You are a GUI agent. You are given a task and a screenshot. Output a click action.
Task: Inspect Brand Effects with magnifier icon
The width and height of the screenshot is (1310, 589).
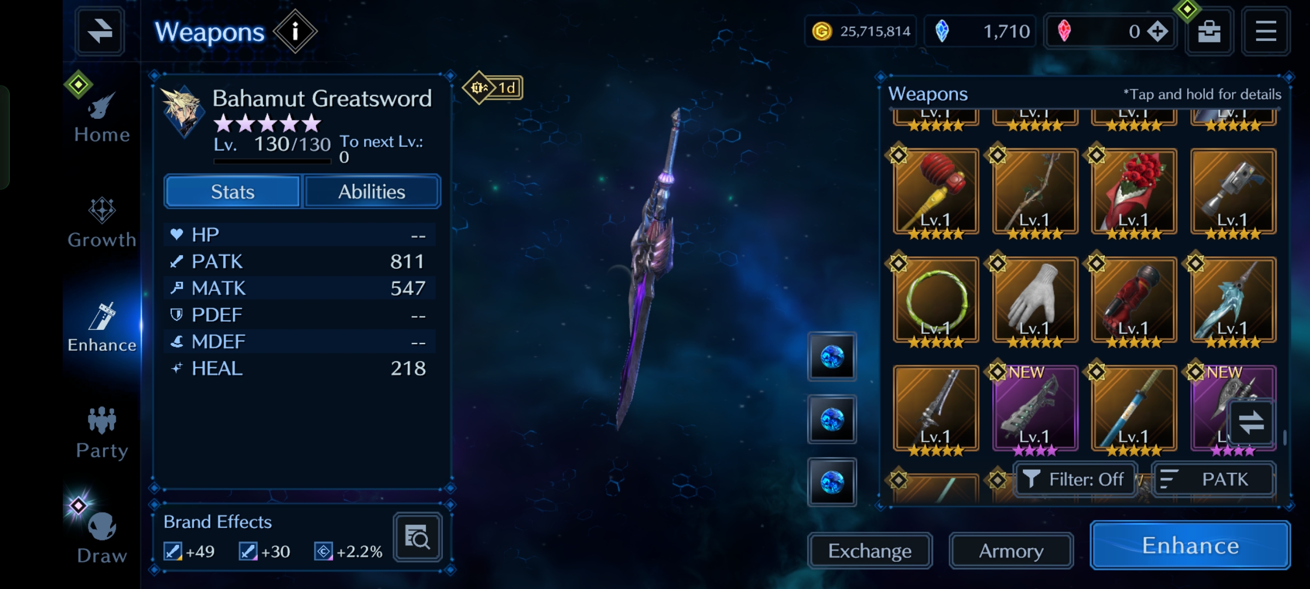coord(418,538)
